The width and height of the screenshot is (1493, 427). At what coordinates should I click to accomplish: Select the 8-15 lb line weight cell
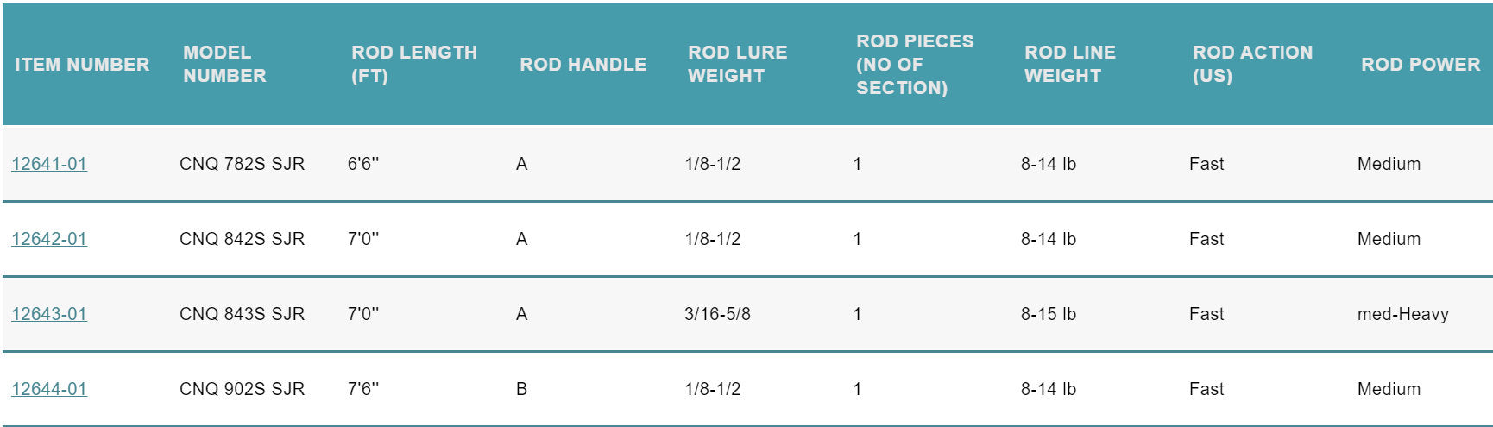tap(1048, 314)
